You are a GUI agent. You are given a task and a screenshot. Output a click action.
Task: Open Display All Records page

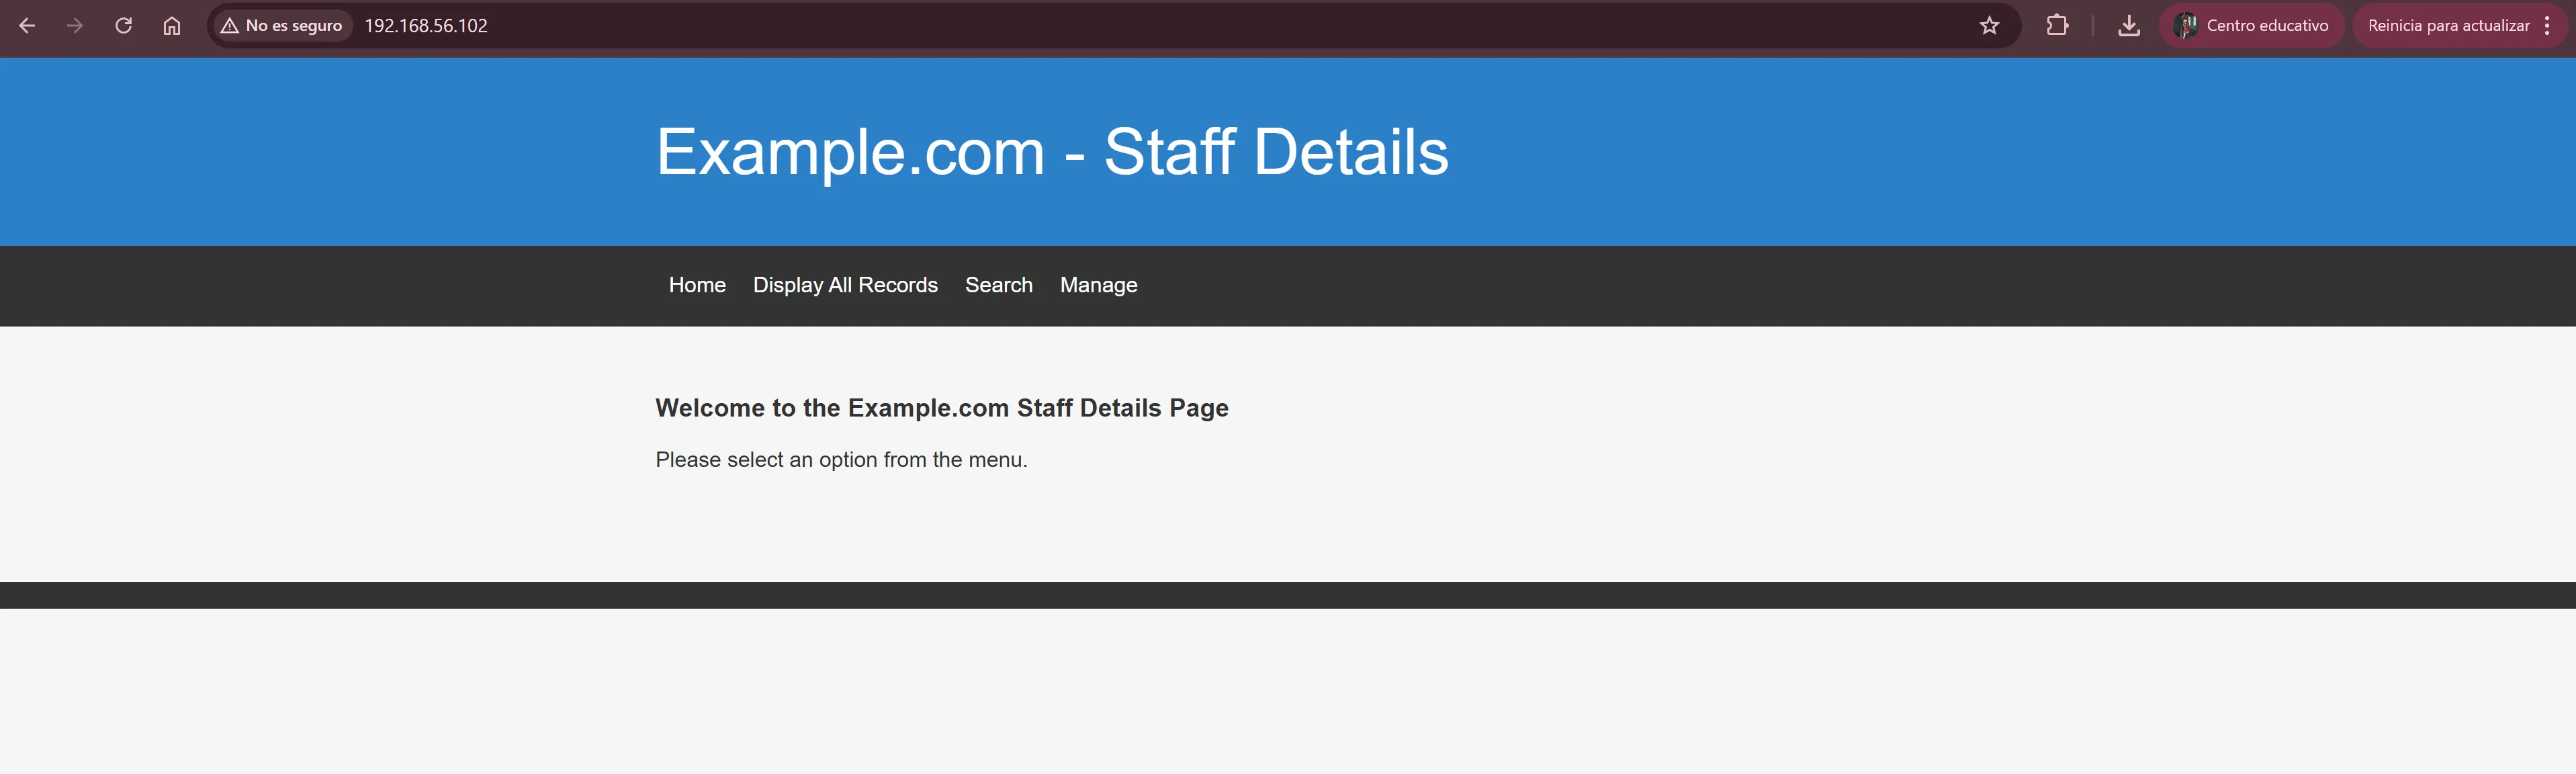(x=845, y=285)
